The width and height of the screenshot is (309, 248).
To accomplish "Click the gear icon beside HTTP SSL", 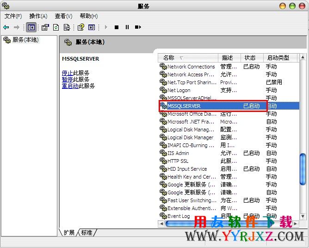I will pos(163,161).
